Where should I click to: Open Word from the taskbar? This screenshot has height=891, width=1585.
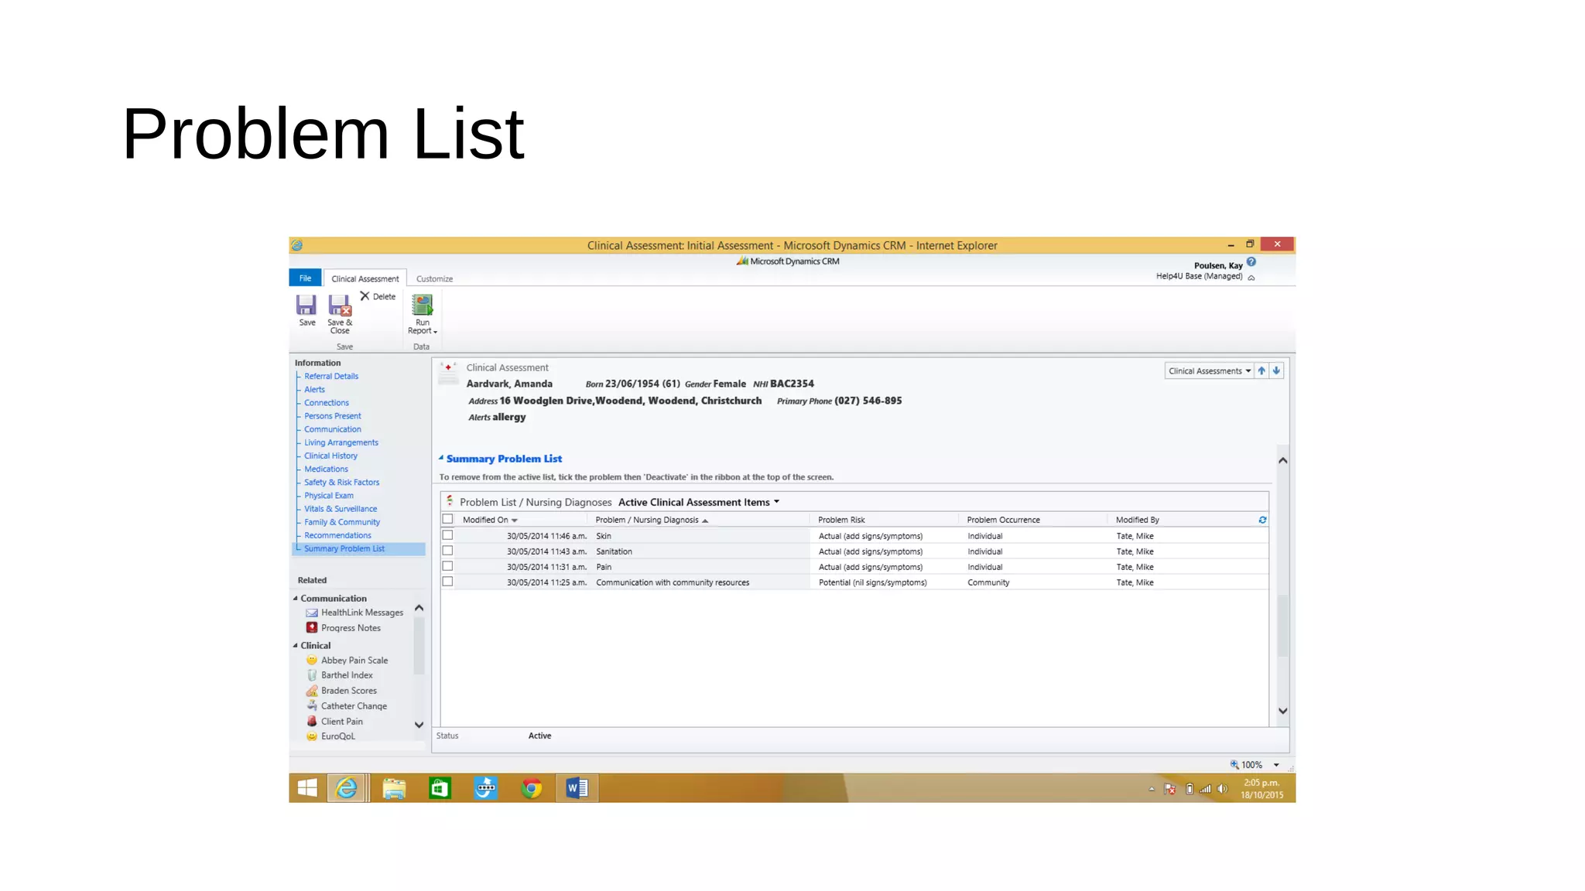[577, 788]
